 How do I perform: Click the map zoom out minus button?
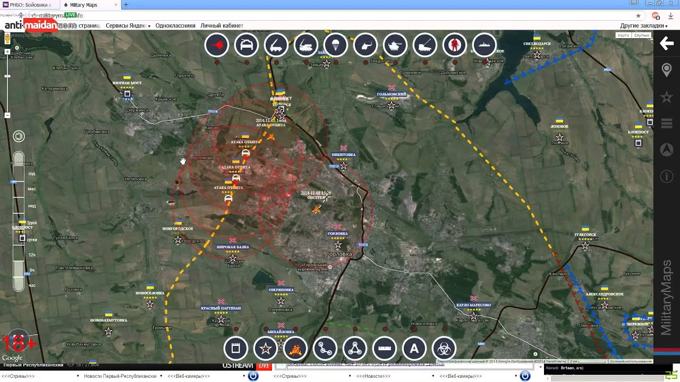pyautogui.click(x=7, y=115)
